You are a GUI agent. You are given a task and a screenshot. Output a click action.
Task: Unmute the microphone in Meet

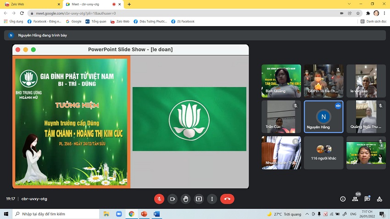coord(159,199)
